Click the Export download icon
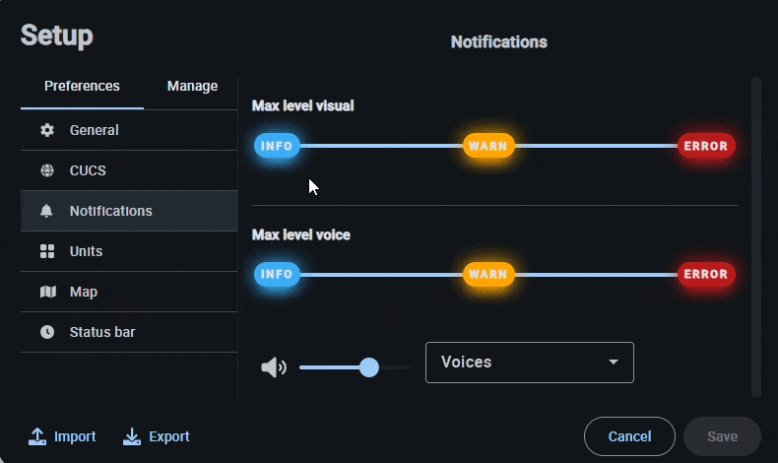 [x=132, y=436]
